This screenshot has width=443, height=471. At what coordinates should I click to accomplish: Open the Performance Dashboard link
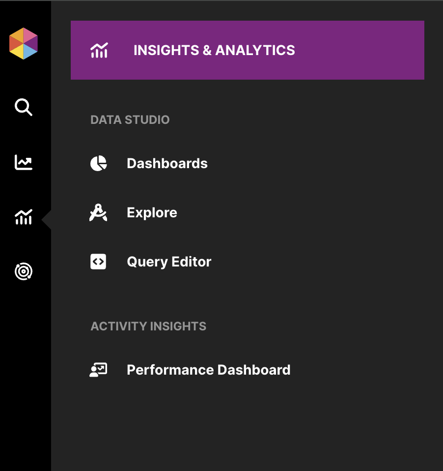(208, 370)
